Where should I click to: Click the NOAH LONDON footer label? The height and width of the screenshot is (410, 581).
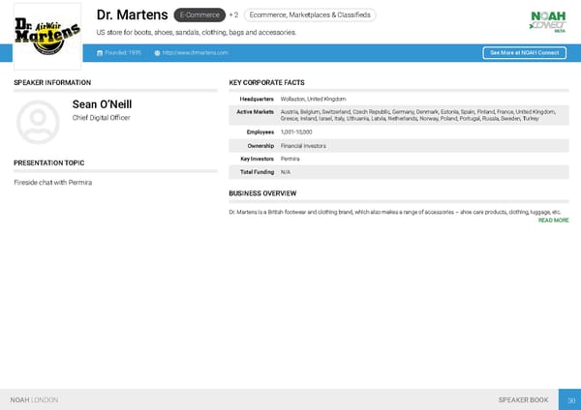(34, 399)
